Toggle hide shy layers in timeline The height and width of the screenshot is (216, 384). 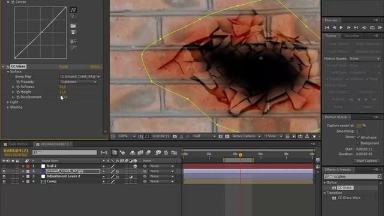point(133,152)
